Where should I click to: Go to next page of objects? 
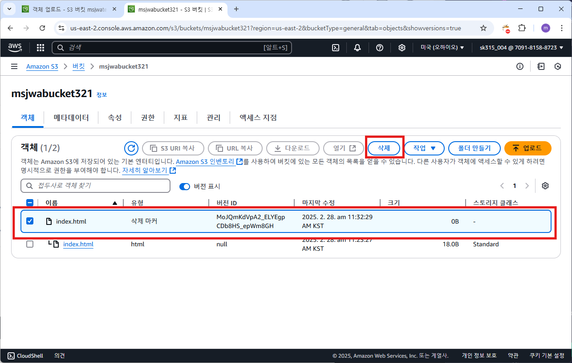(527, 186)
